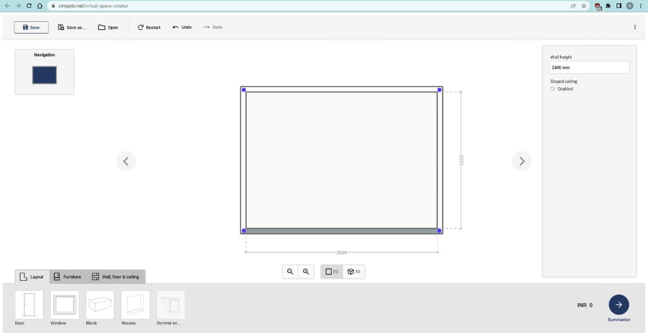Select the Door layout element
Screen dimensions: 648x336
[x=29, y=305]
